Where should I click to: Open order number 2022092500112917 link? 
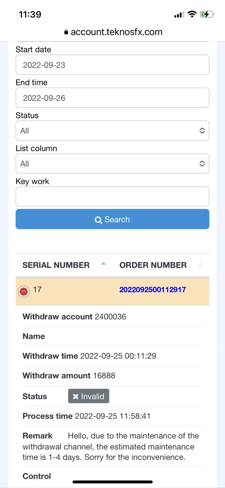coord(152,289)
